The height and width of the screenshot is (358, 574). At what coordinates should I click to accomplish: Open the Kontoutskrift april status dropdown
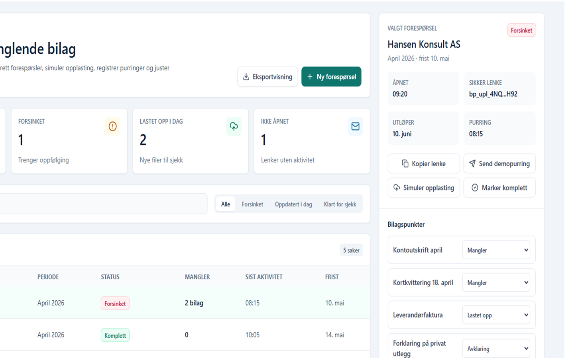496,250
